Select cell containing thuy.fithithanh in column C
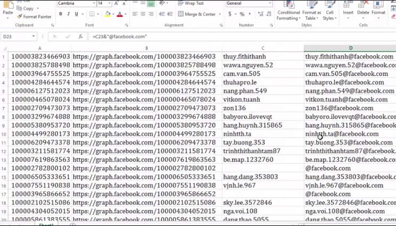The width and height of the screenshot is (396, 226). [263, 56]
